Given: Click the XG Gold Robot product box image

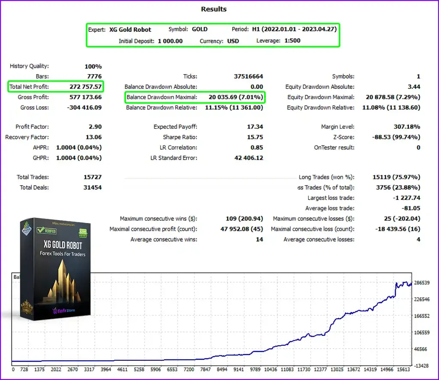Looking at the screenshot, I should click(55, 269).
